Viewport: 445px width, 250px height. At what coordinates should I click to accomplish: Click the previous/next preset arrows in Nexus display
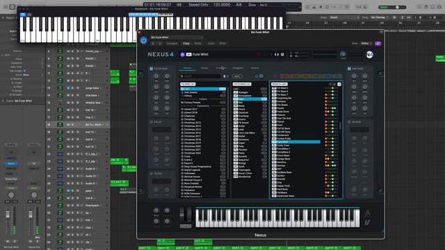pos(277,54)
